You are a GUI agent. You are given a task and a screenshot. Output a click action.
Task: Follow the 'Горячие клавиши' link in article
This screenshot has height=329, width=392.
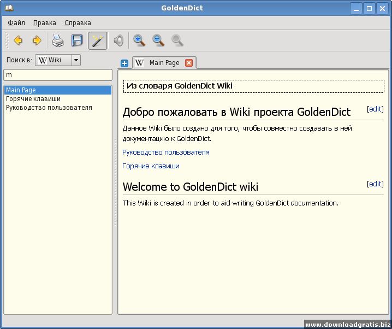[151, 166]
